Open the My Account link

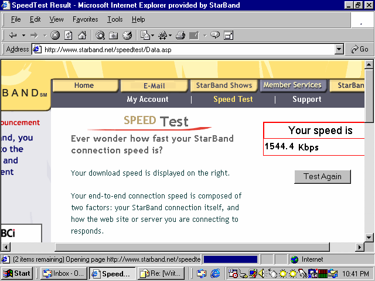point(148,99)
